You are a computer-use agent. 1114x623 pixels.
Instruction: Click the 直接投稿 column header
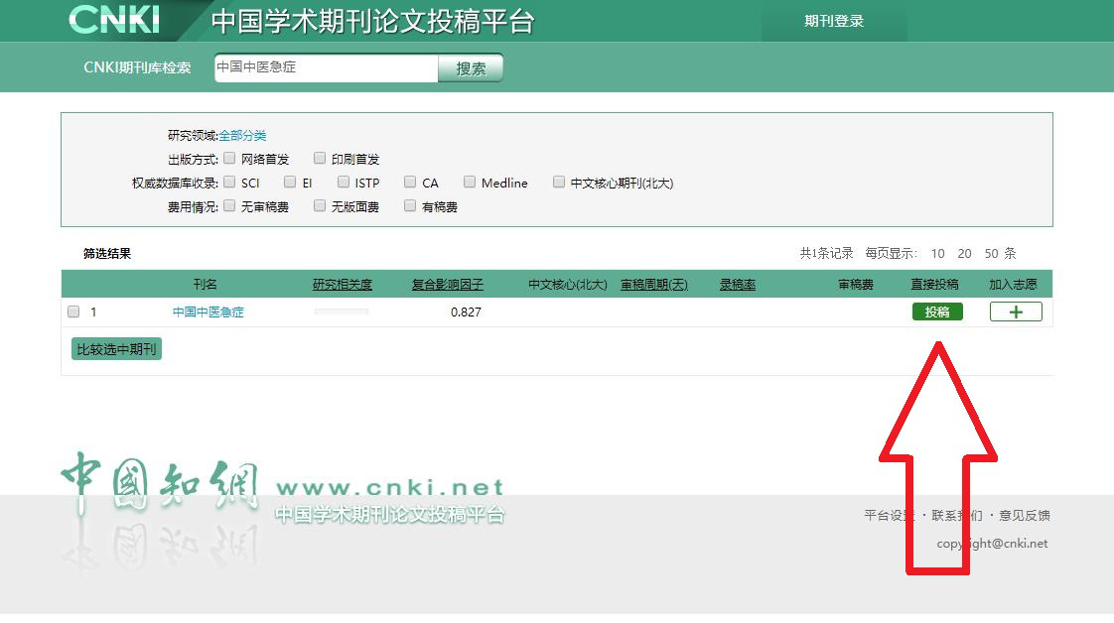click(935, 285)
